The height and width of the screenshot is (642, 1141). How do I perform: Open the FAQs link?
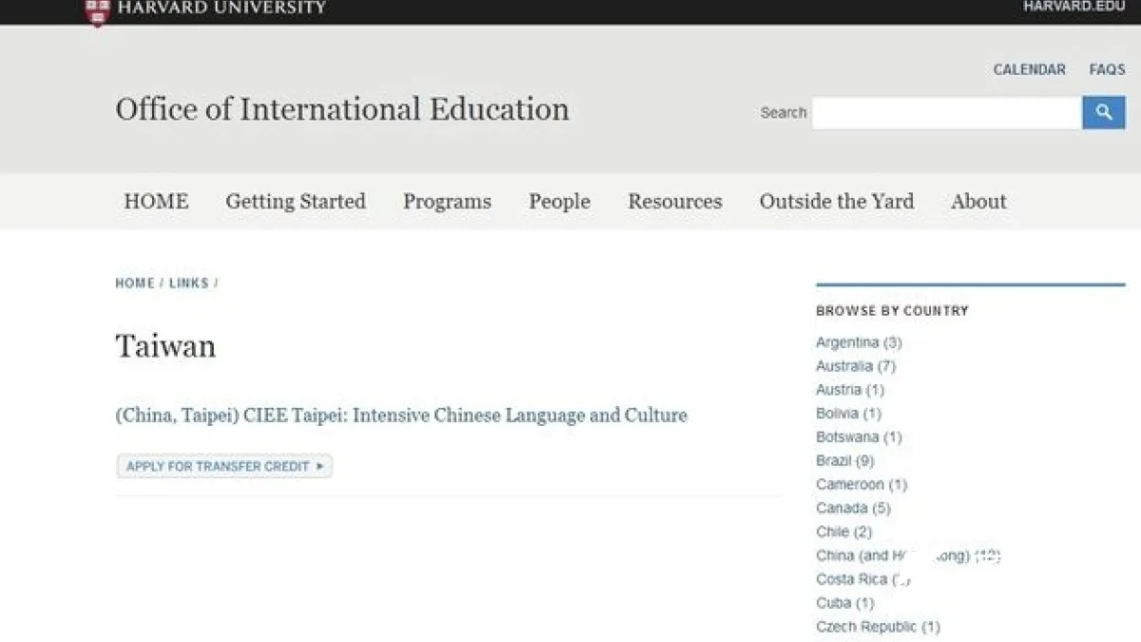(1107, 69)
